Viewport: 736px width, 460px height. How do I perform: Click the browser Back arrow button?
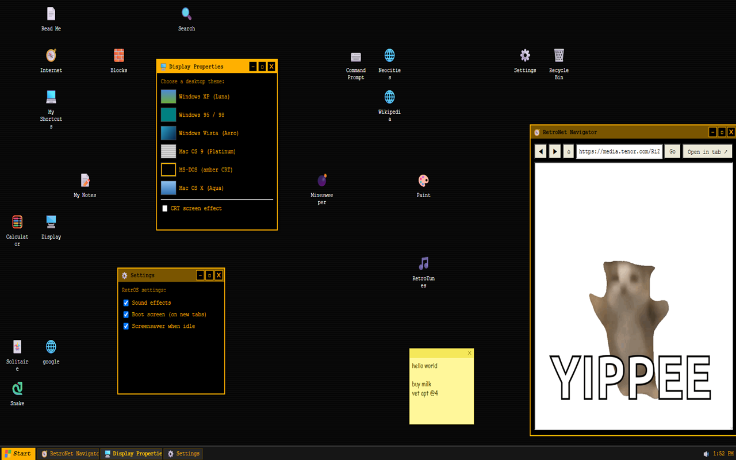540,151
